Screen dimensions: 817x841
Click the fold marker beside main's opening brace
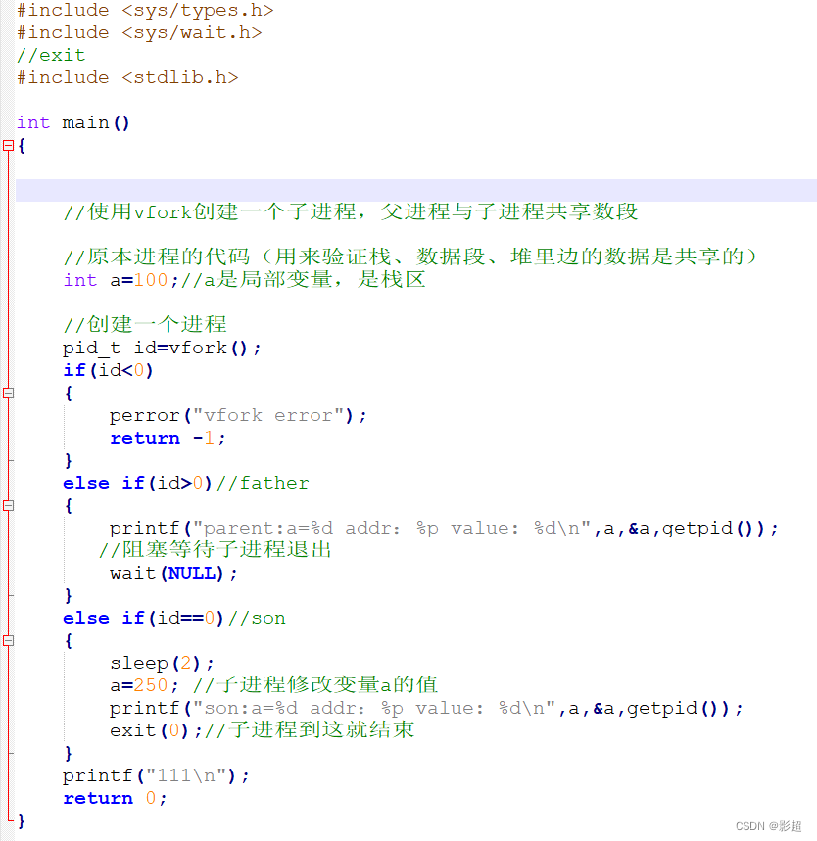(8, 145)
